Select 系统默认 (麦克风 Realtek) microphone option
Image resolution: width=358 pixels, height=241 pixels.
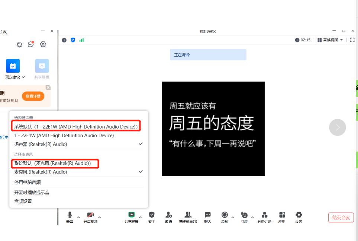pos(52,163)
